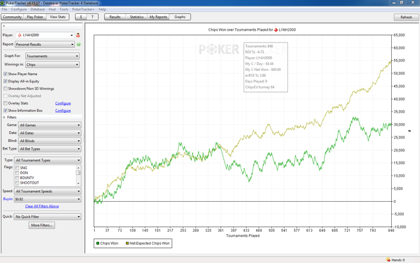The height and width of the screenshot is (263, 420).
Task: Select the $ cash games toggle button
Action: tap(81, 17)
